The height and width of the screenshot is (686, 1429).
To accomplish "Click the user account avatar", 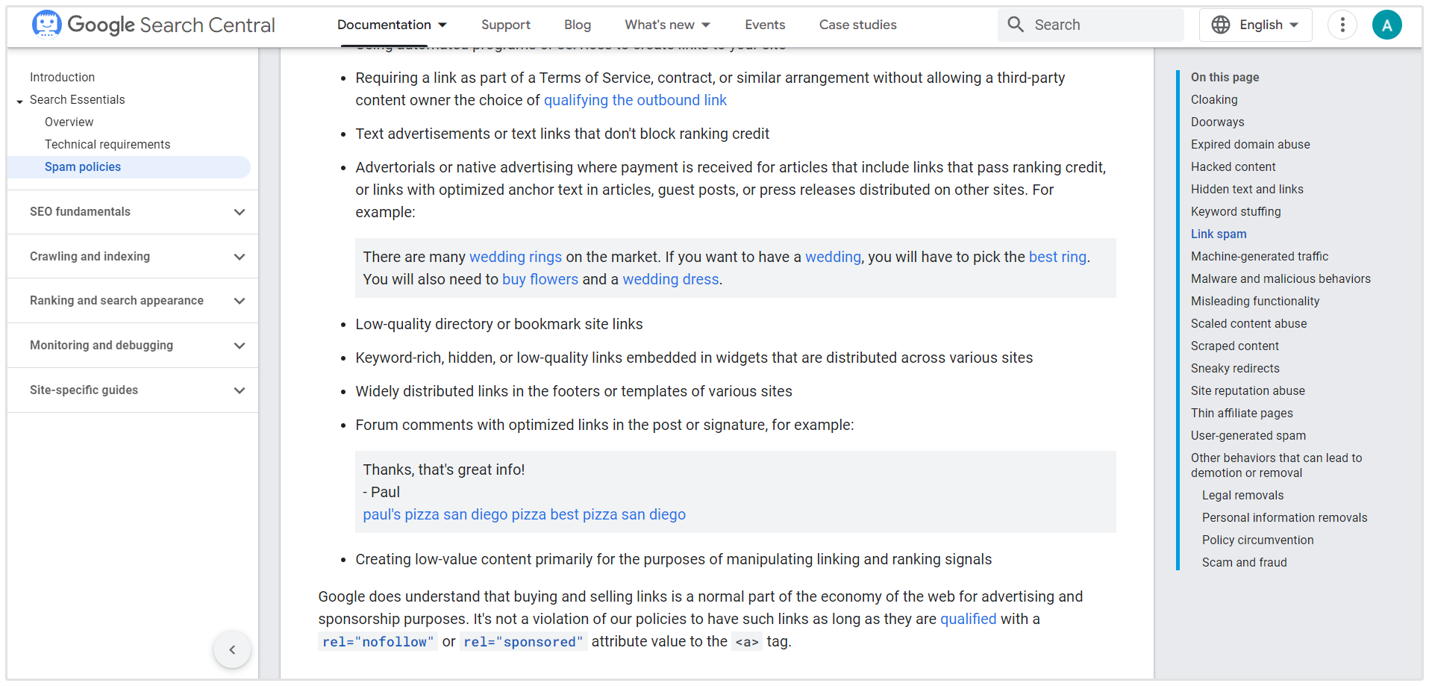I will [x=1386, y=25].
